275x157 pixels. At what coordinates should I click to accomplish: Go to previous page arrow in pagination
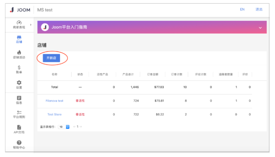pyautogui.click(x=74, y=127)
